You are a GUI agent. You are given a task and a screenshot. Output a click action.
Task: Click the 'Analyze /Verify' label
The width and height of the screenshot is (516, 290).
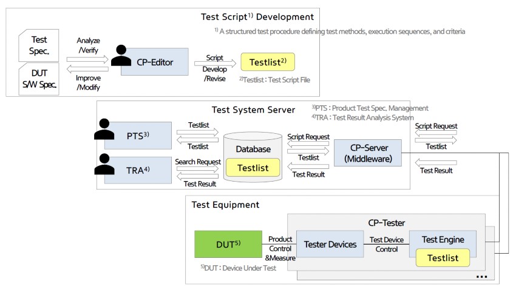click(x=88, y=45)
